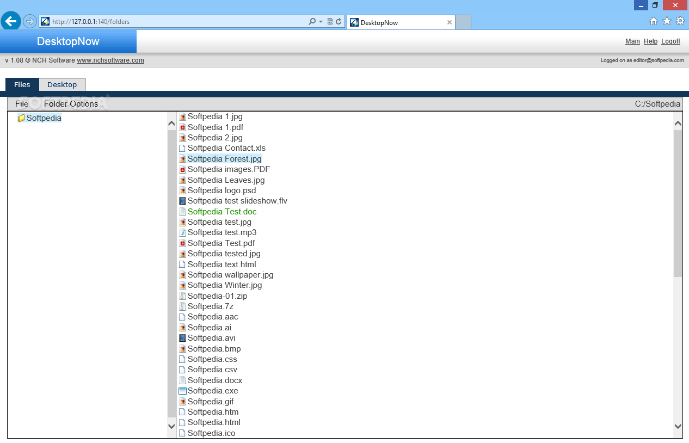The height and width of the screenshot is (443, 689).
Task: Select the DesktopNow browser tab
Action: pyautogui.click(x=401, y=22)
